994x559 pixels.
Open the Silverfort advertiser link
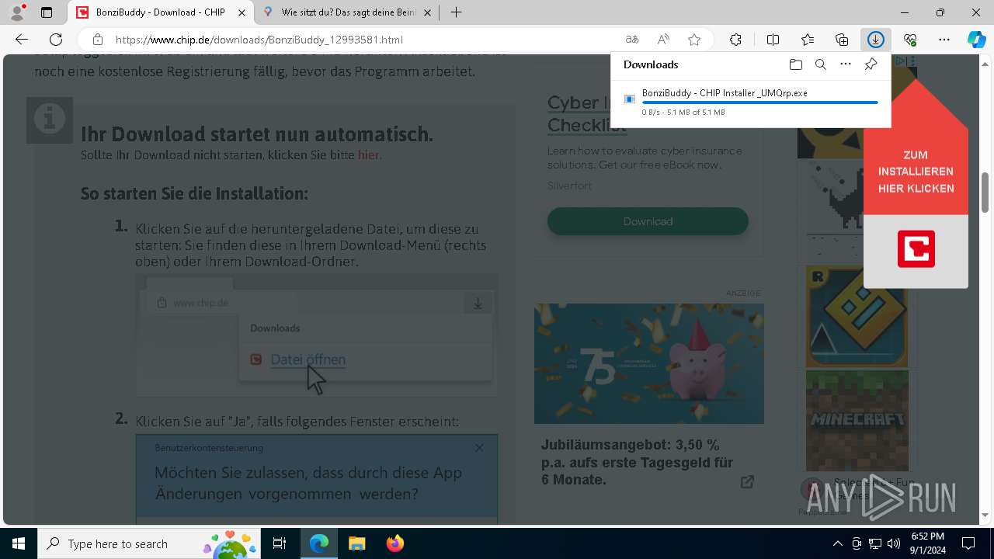click(x=569, y=186)
